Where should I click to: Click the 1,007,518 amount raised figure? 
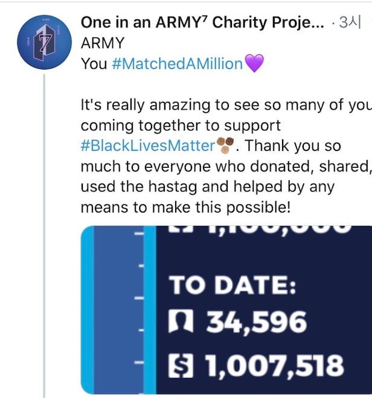click(275, 365)
